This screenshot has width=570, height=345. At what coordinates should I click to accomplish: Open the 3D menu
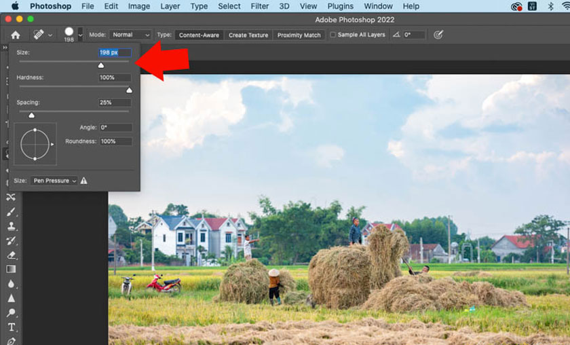coord(284,6)
